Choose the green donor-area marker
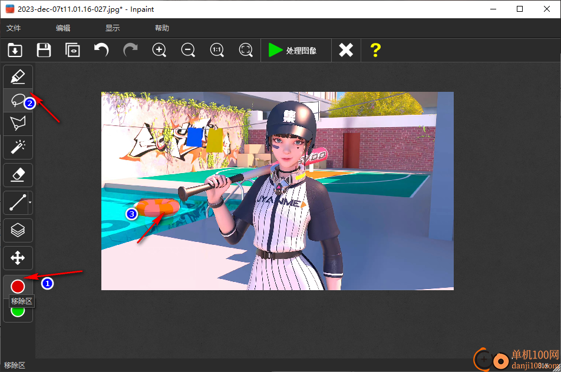The image size is (561, 372). tap(18, 311)
